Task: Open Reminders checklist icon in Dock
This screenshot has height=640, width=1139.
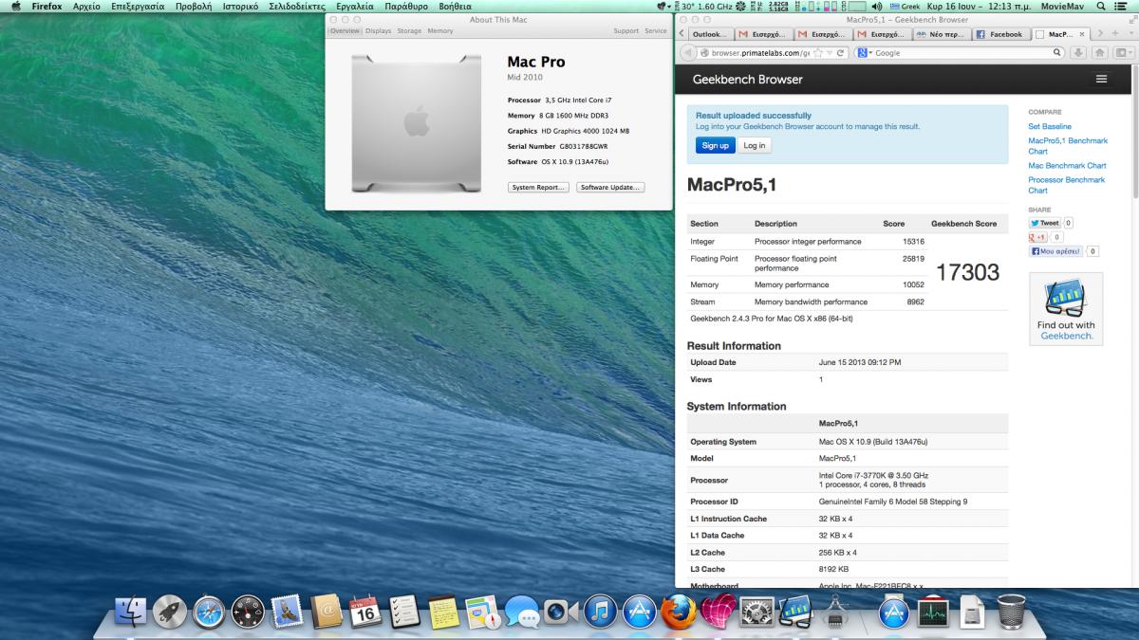Action: (x=404, y=612)
